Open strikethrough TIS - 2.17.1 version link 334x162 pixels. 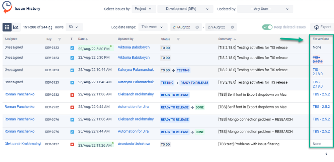click(x=318, y=60)
